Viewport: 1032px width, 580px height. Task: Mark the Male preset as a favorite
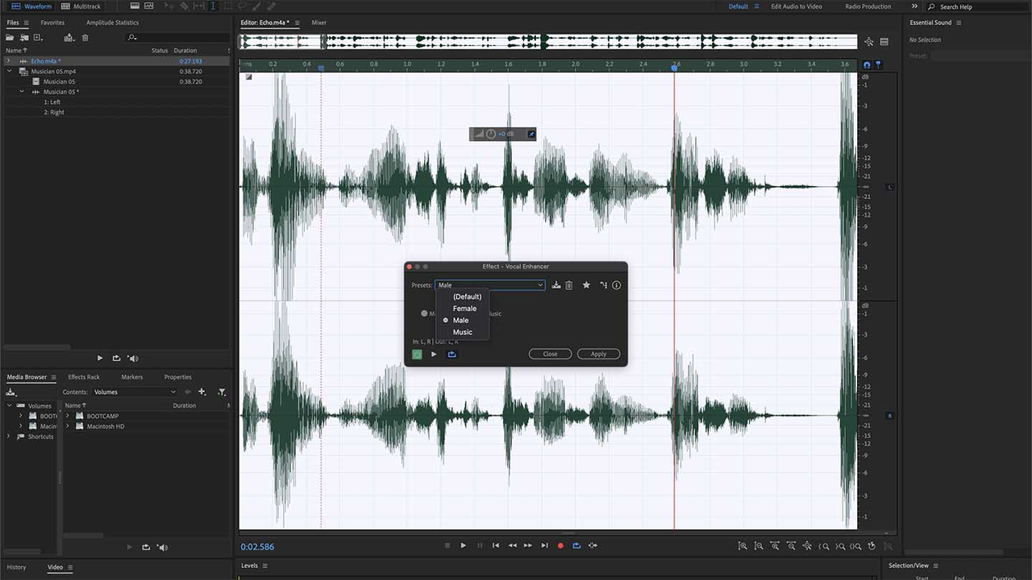586,284
